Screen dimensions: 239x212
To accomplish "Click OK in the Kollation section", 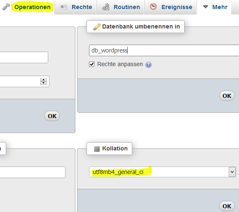I will (x=227, y=206).
